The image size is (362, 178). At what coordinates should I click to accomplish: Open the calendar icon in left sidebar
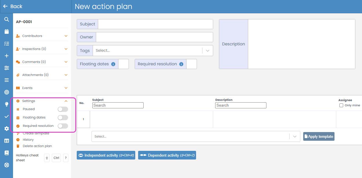pyautogui.click(x=6, y=31)
